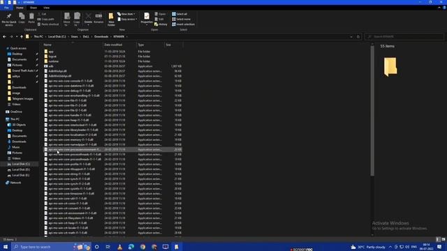Open the Easy access dropdown

[127, 19]
